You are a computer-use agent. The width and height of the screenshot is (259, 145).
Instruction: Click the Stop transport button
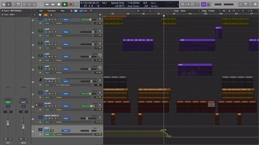pyautogui.click(x=59, y=4)
